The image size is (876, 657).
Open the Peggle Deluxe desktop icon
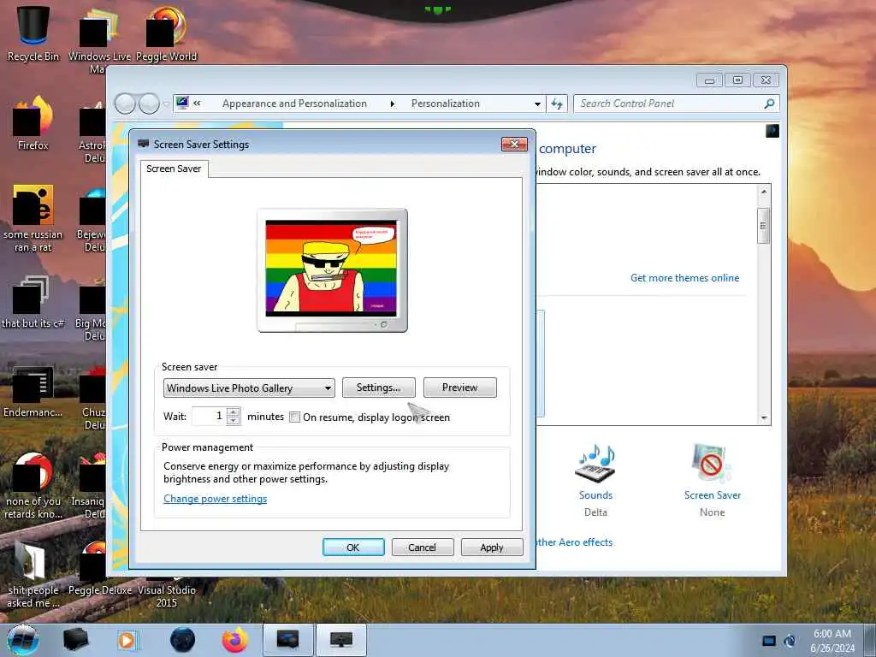click(x=99, y=570)
